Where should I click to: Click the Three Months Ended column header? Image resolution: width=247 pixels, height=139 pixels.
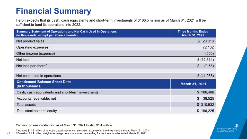pos(193,33)
